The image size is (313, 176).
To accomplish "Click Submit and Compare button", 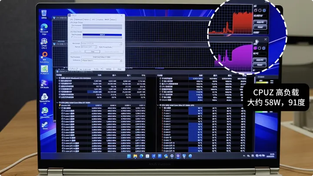I will coord(112,51).
